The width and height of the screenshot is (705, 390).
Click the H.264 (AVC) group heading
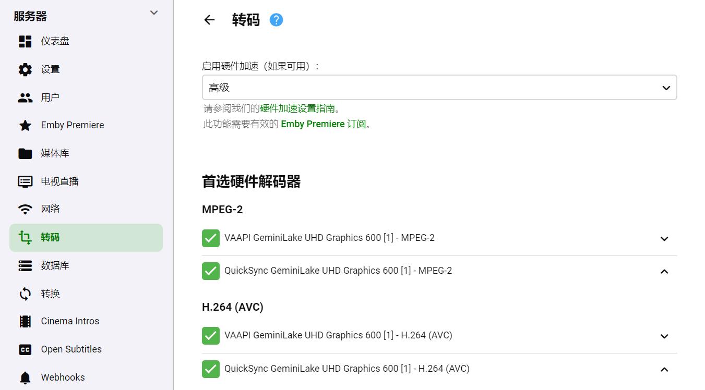pyautogui.click(x=233, y=307)
